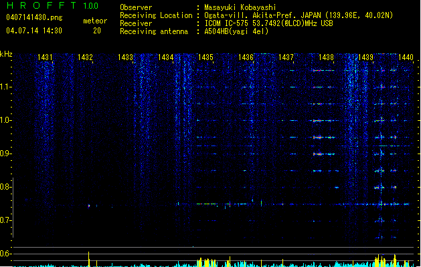
Task: Click the 1431 time marker
Action: pos(45,57)
